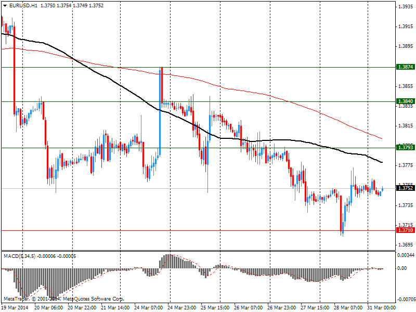416x312 pixels.
Task: Click the 0.00 MACD zero scale value
Action: point(402,268)
